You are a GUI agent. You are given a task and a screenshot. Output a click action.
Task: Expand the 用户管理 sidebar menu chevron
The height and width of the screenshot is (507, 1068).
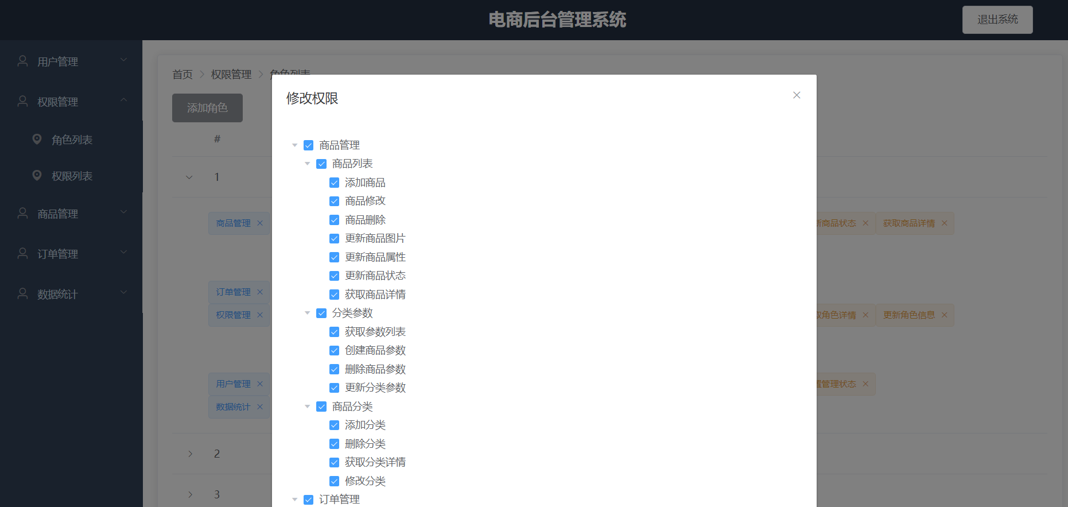click(x=123, y=60)
